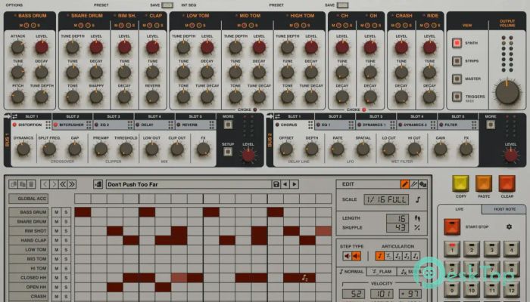Enable the Synth view button

[457, 43]
